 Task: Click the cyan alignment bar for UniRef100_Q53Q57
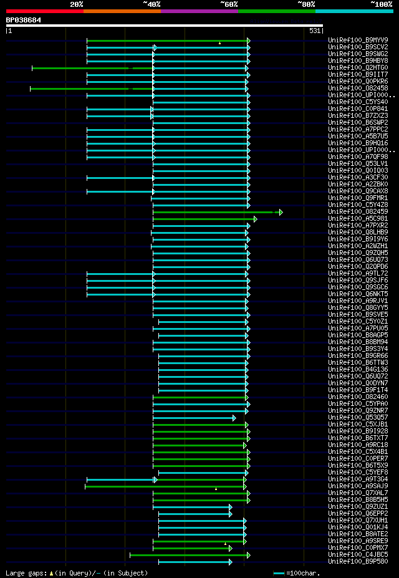194,418
